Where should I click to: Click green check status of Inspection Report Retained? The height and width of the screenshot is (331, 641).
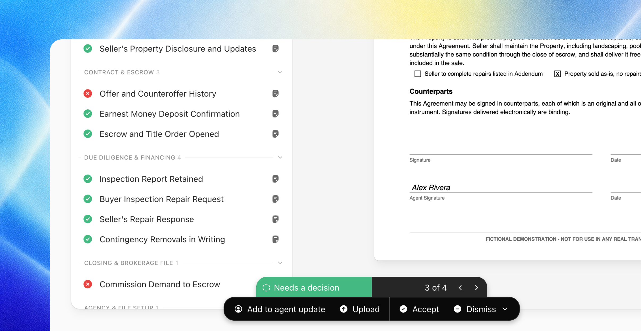point(88,179)
